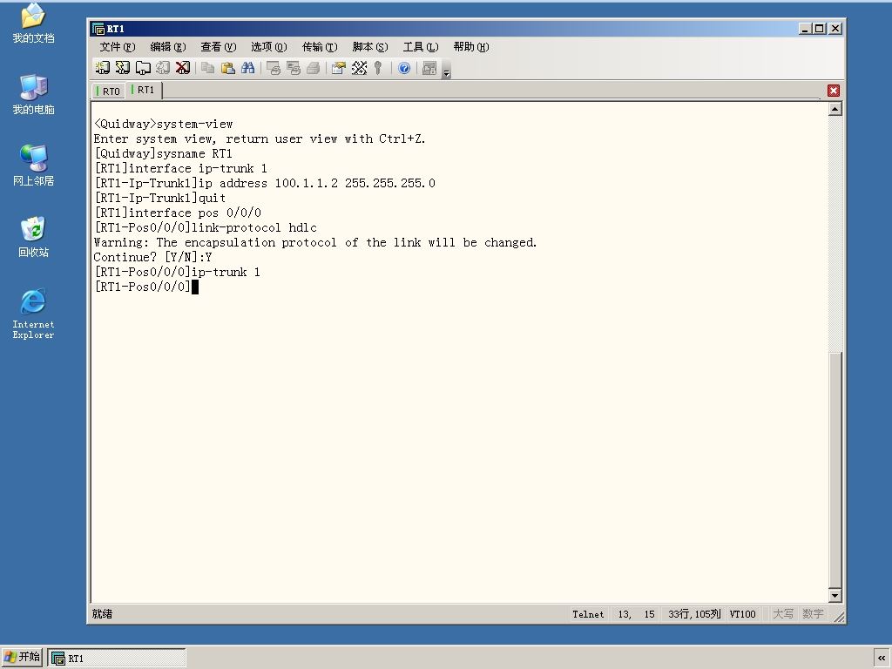892x669 pixels.
Task: Click the terminal scrollbar down arrow
Action: 835,595
